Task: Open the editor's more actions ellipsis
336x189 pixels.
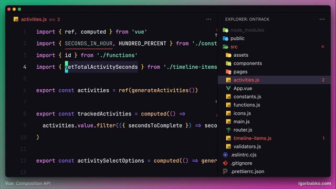Action: tap(208, 19)
